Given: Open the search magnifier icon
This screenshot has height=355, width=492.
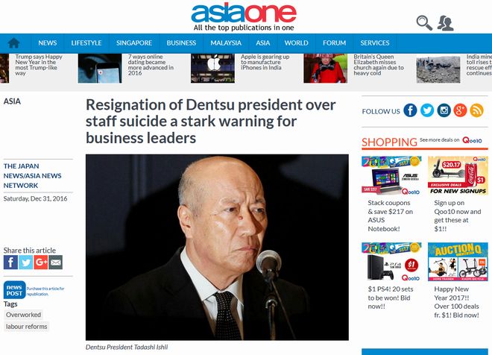Looking at the screenshot, I should pyautogui.click(x=424, y=23).
